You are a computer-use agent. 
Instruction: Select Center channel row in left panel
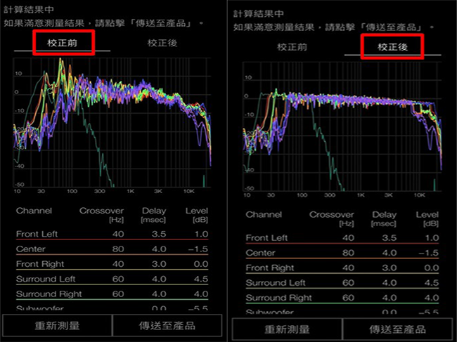(x=112, y=249)
